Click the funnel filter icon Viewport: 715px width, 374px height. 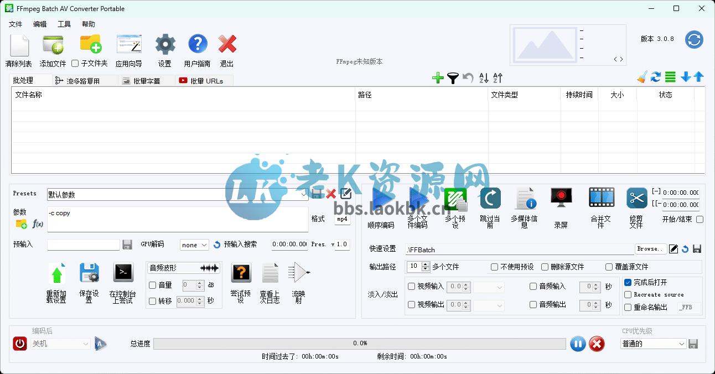[x=453, y=78]
